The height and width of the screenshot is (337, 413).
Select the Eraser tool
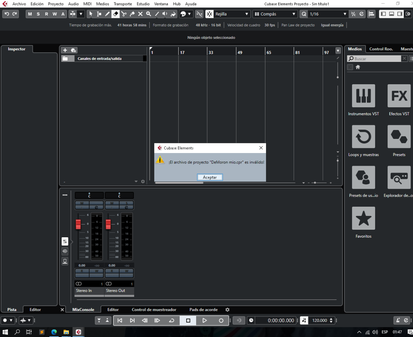pos(116,14)
